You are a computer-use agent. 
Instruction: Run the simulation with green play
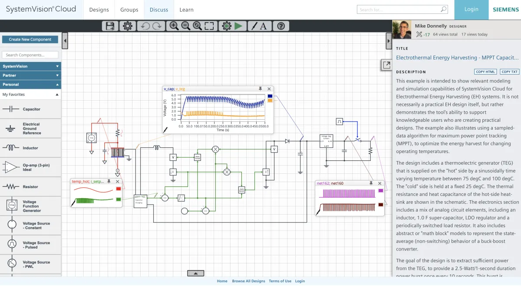(x=238, y=26)
